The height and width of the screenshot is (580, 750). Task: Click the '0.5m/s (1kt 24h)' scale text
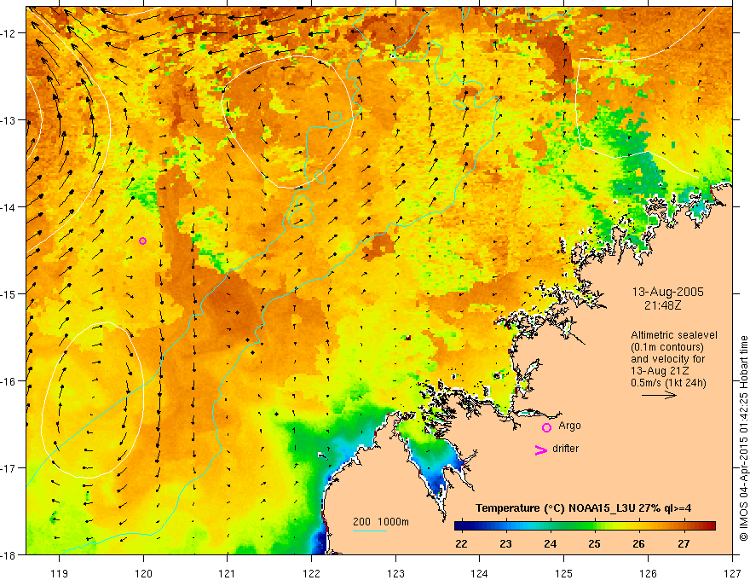(x=668, y=383)
